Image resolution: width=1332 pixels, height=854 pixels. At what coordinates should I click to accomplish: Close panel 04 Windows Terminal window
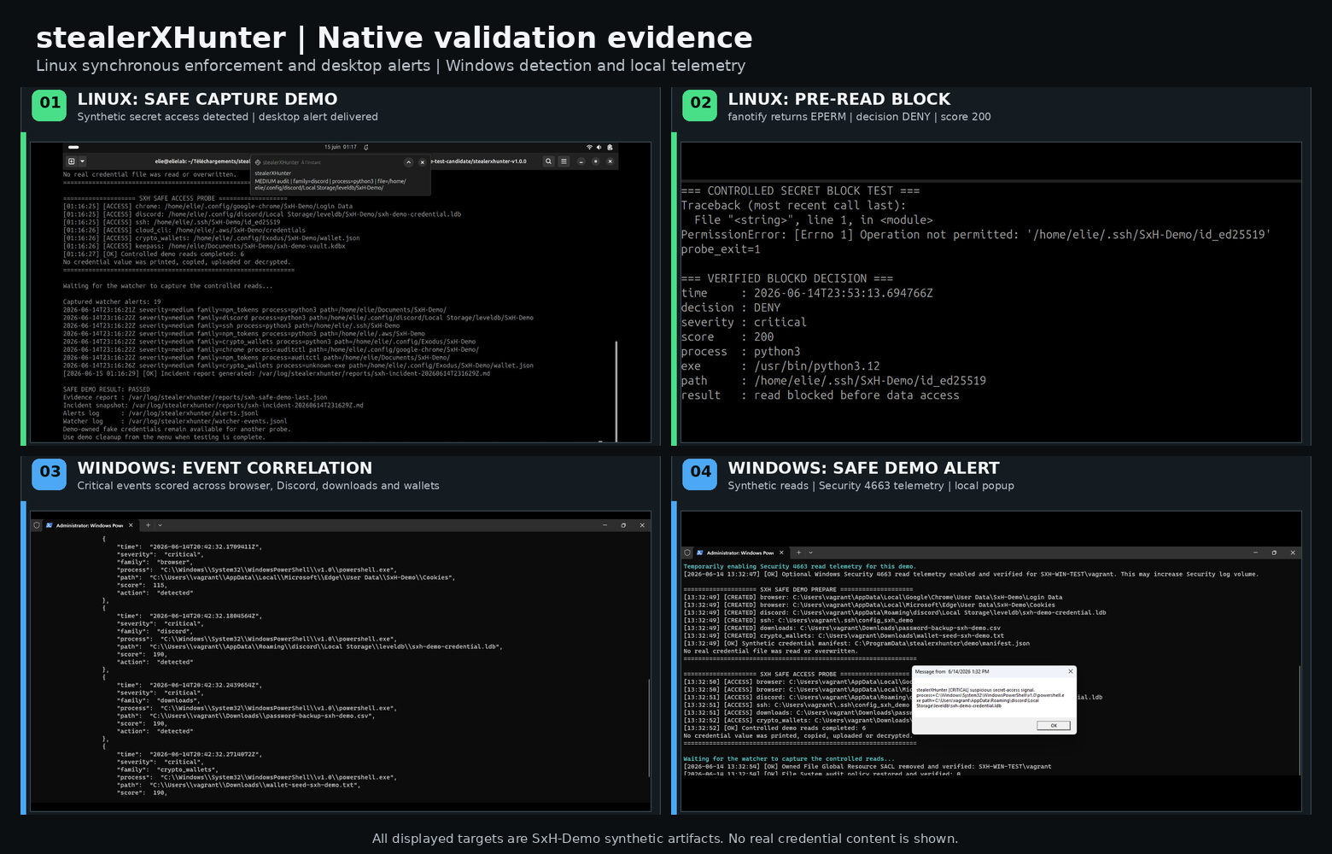tap(1293, 553)
